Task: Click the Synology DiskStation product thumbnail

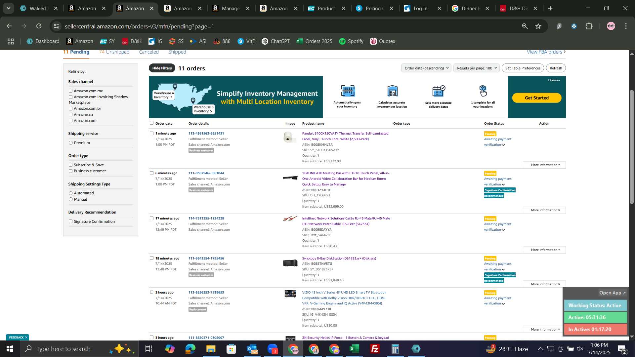Action: pyautogui.click(x=290, y=263)
